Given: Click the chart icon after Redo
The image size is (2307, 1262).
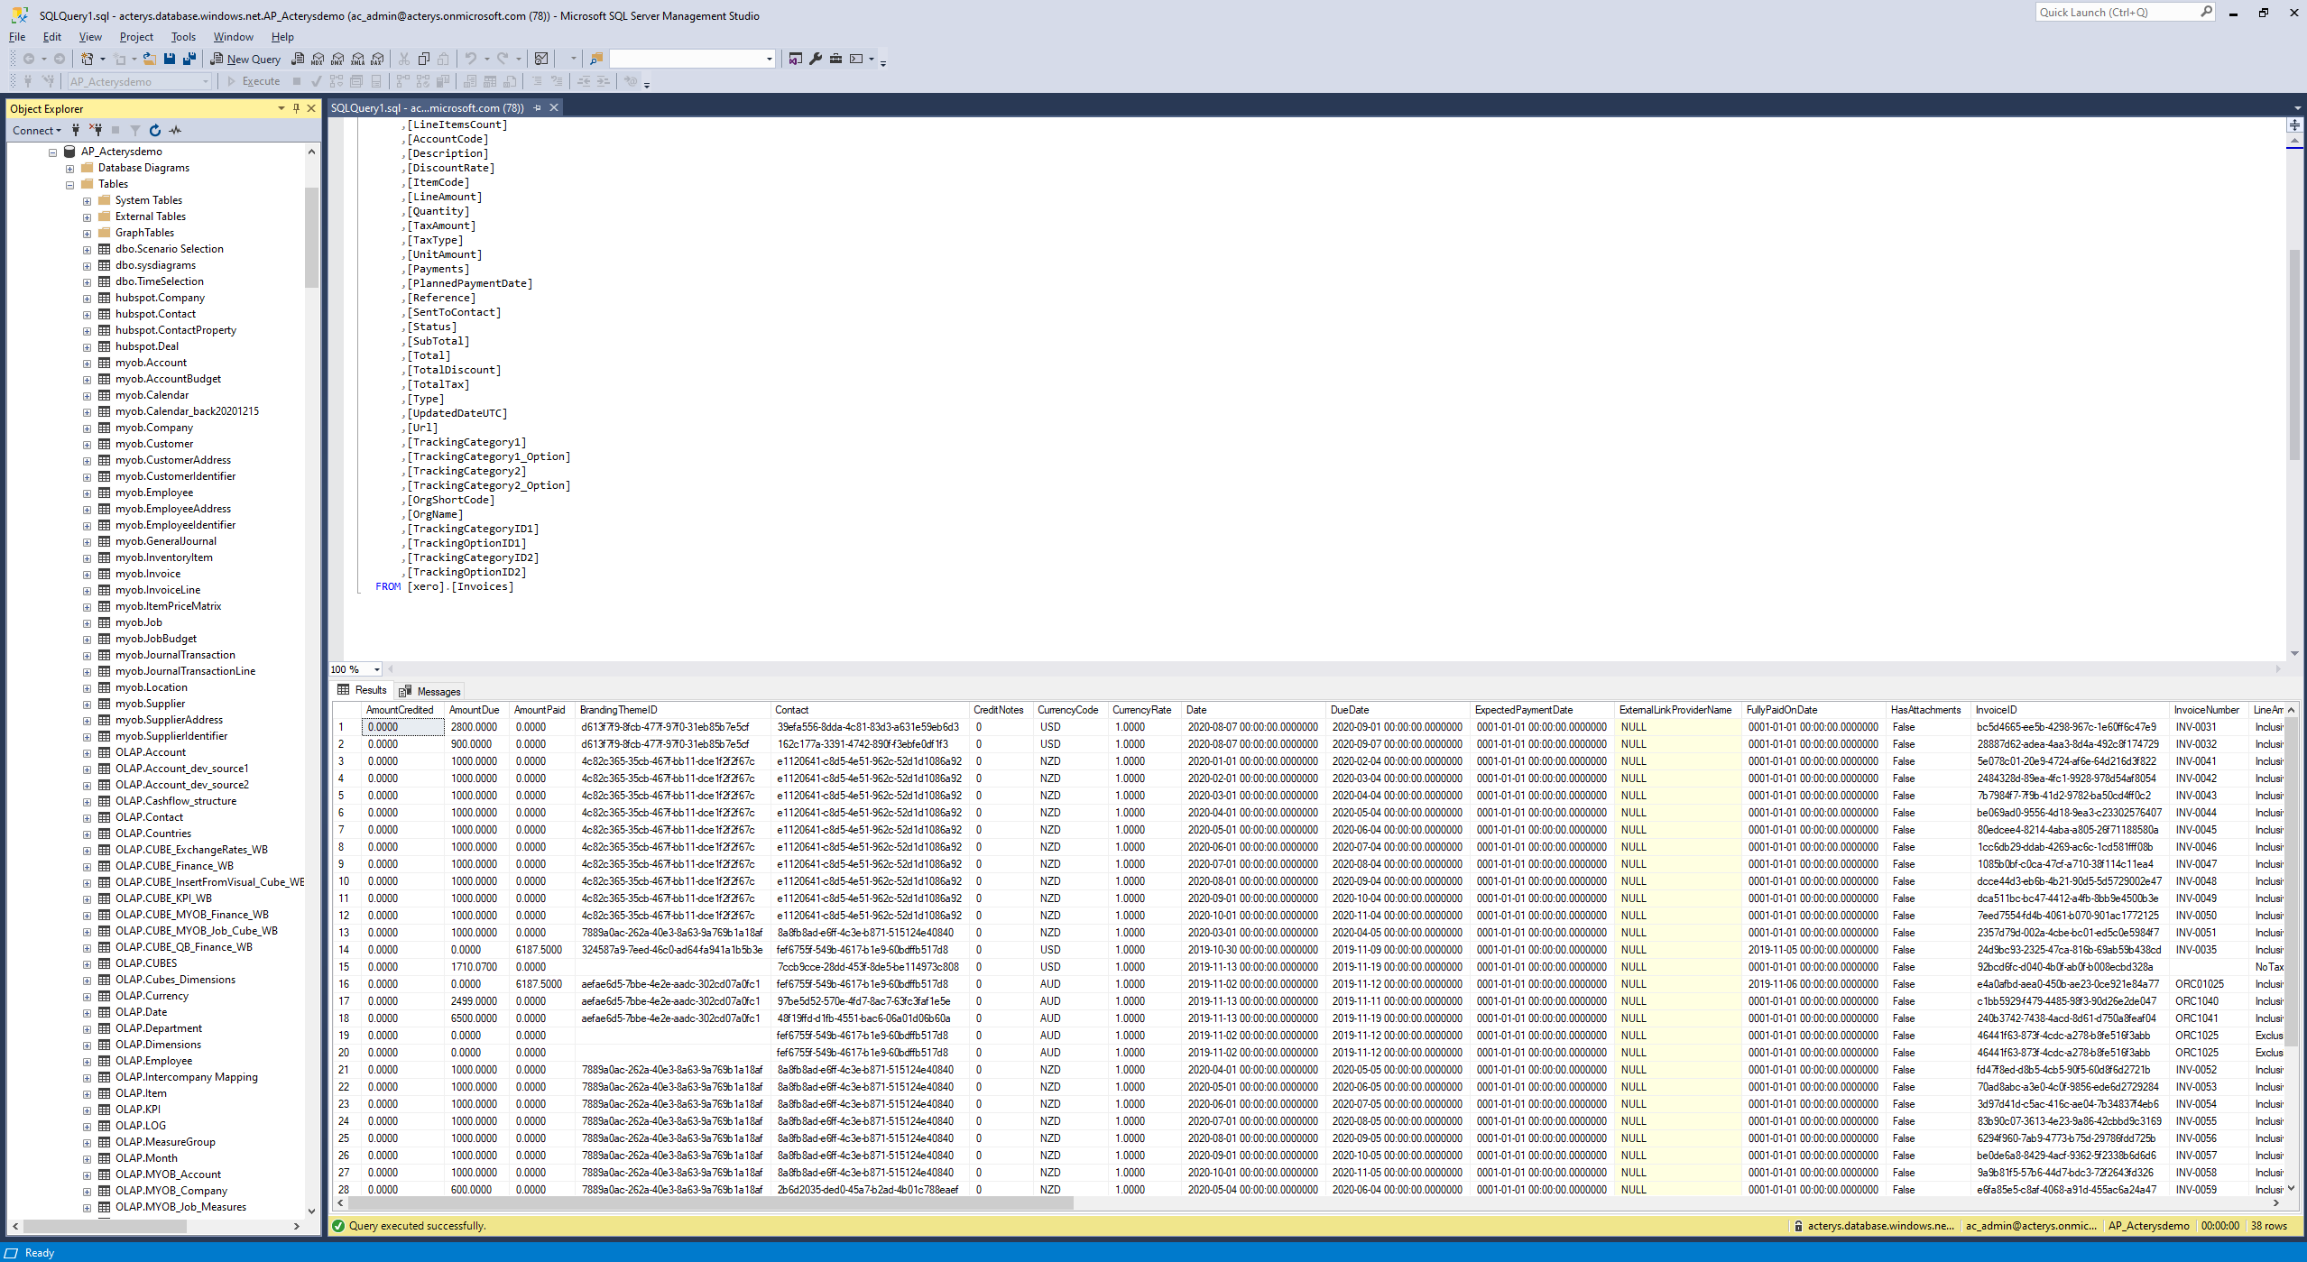Looking at the screenshot, I should (x=540, y=59).
